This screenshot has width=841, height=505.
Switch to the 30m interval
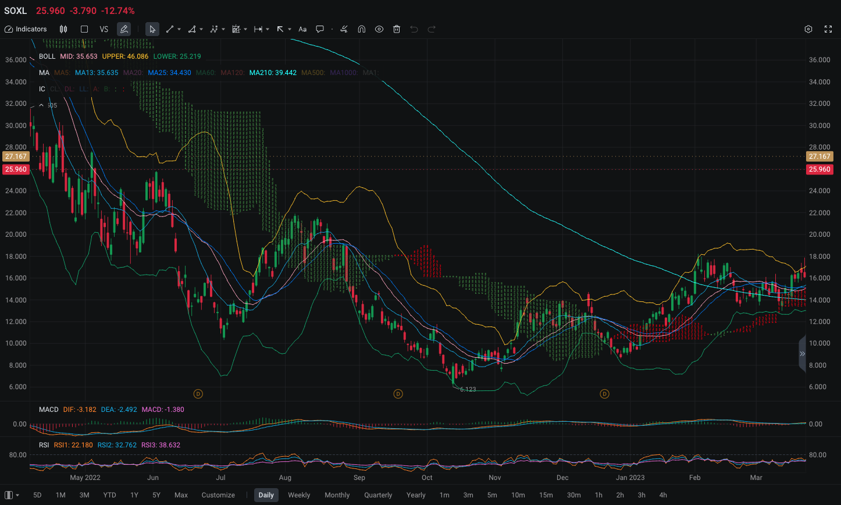573,495
